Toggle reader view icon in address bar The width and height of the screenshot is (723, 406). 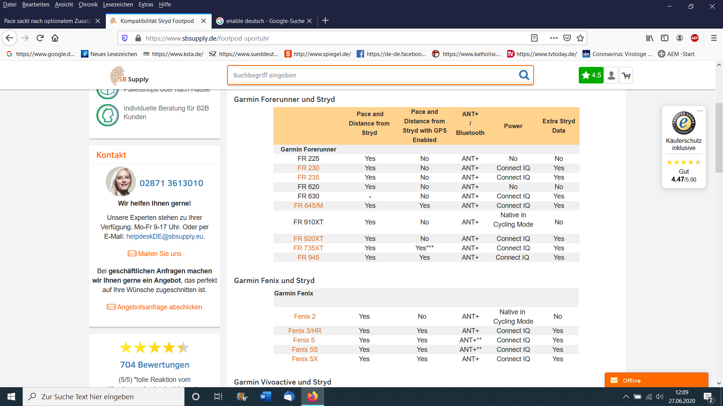(534, 38)
